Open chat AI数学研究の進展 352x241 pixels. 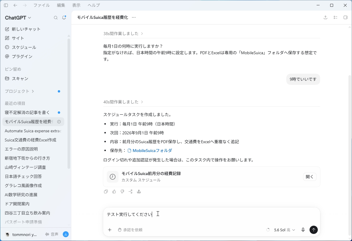pyautogui.click(x=33, y=195)
